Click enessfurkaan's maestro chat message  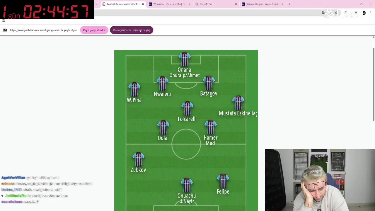coord(20,202)
